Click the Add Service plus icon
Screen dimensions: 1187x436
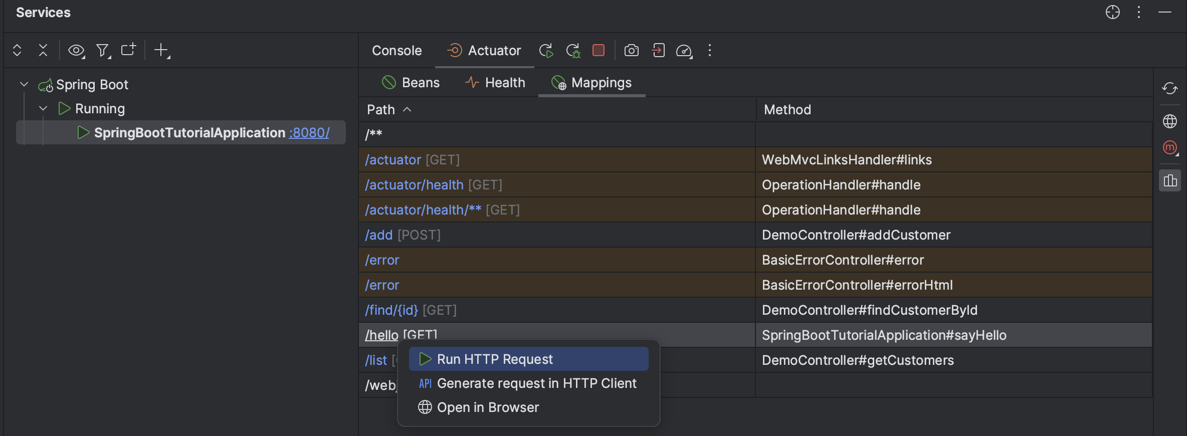(161, 50)
